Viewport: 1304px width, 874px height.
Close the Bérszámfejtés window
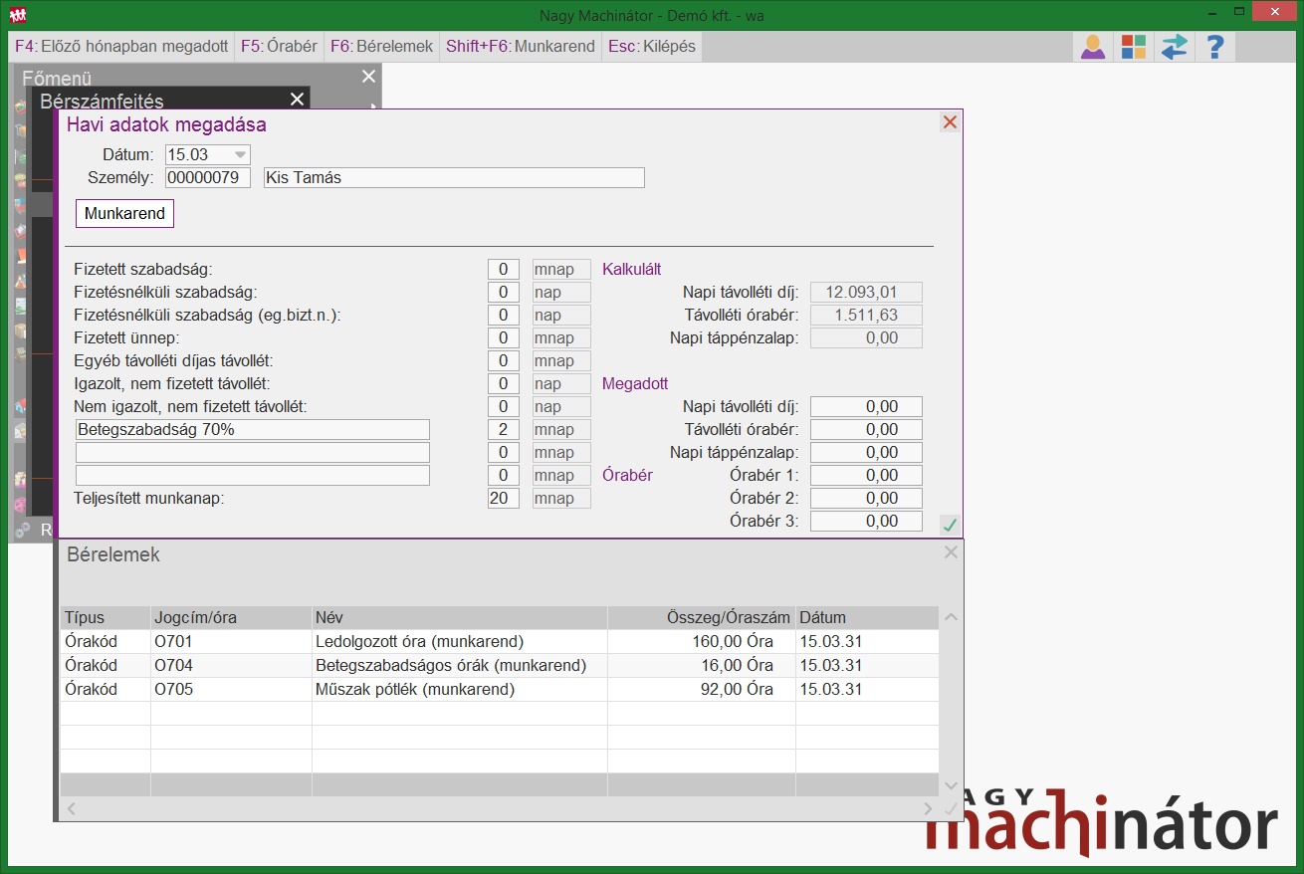297,99
